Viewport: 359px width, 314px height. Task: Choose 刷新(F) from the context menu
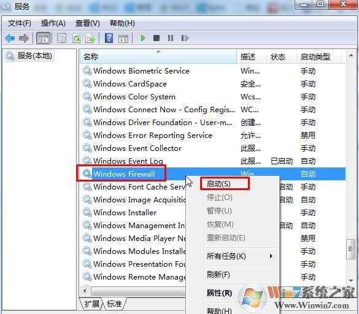pos(218,274)
